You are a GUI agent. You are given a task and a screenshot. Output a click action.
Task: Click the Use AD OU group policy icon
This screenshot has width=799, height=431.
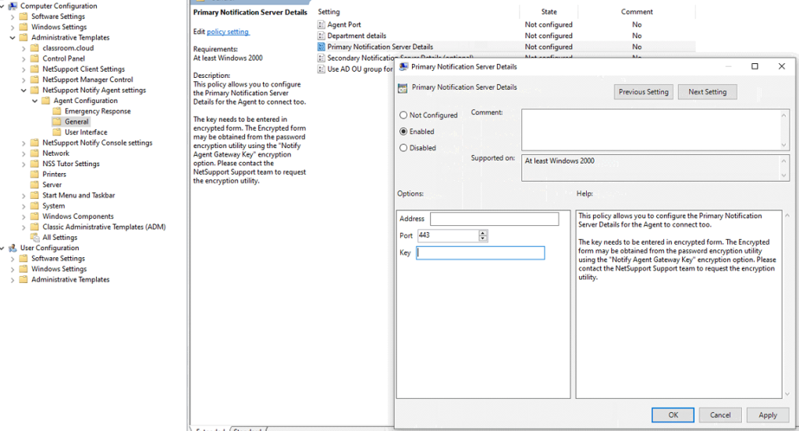click(321, 69)
